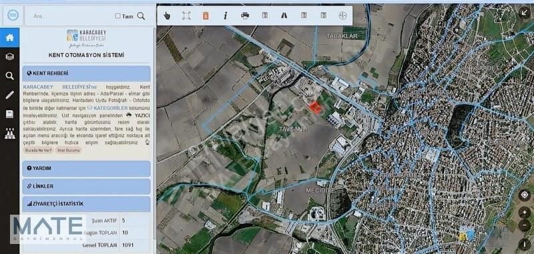Click the save disk icon in sidebar
Viewport: 534px width, 254px height.
tap(9, 114)
